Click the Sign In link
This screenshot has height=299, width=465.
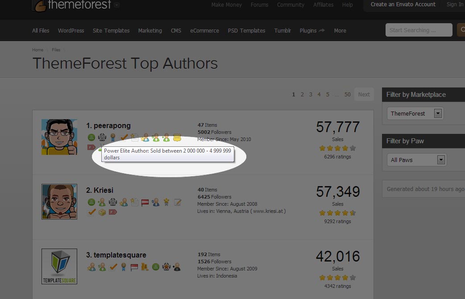click(455, 4)
